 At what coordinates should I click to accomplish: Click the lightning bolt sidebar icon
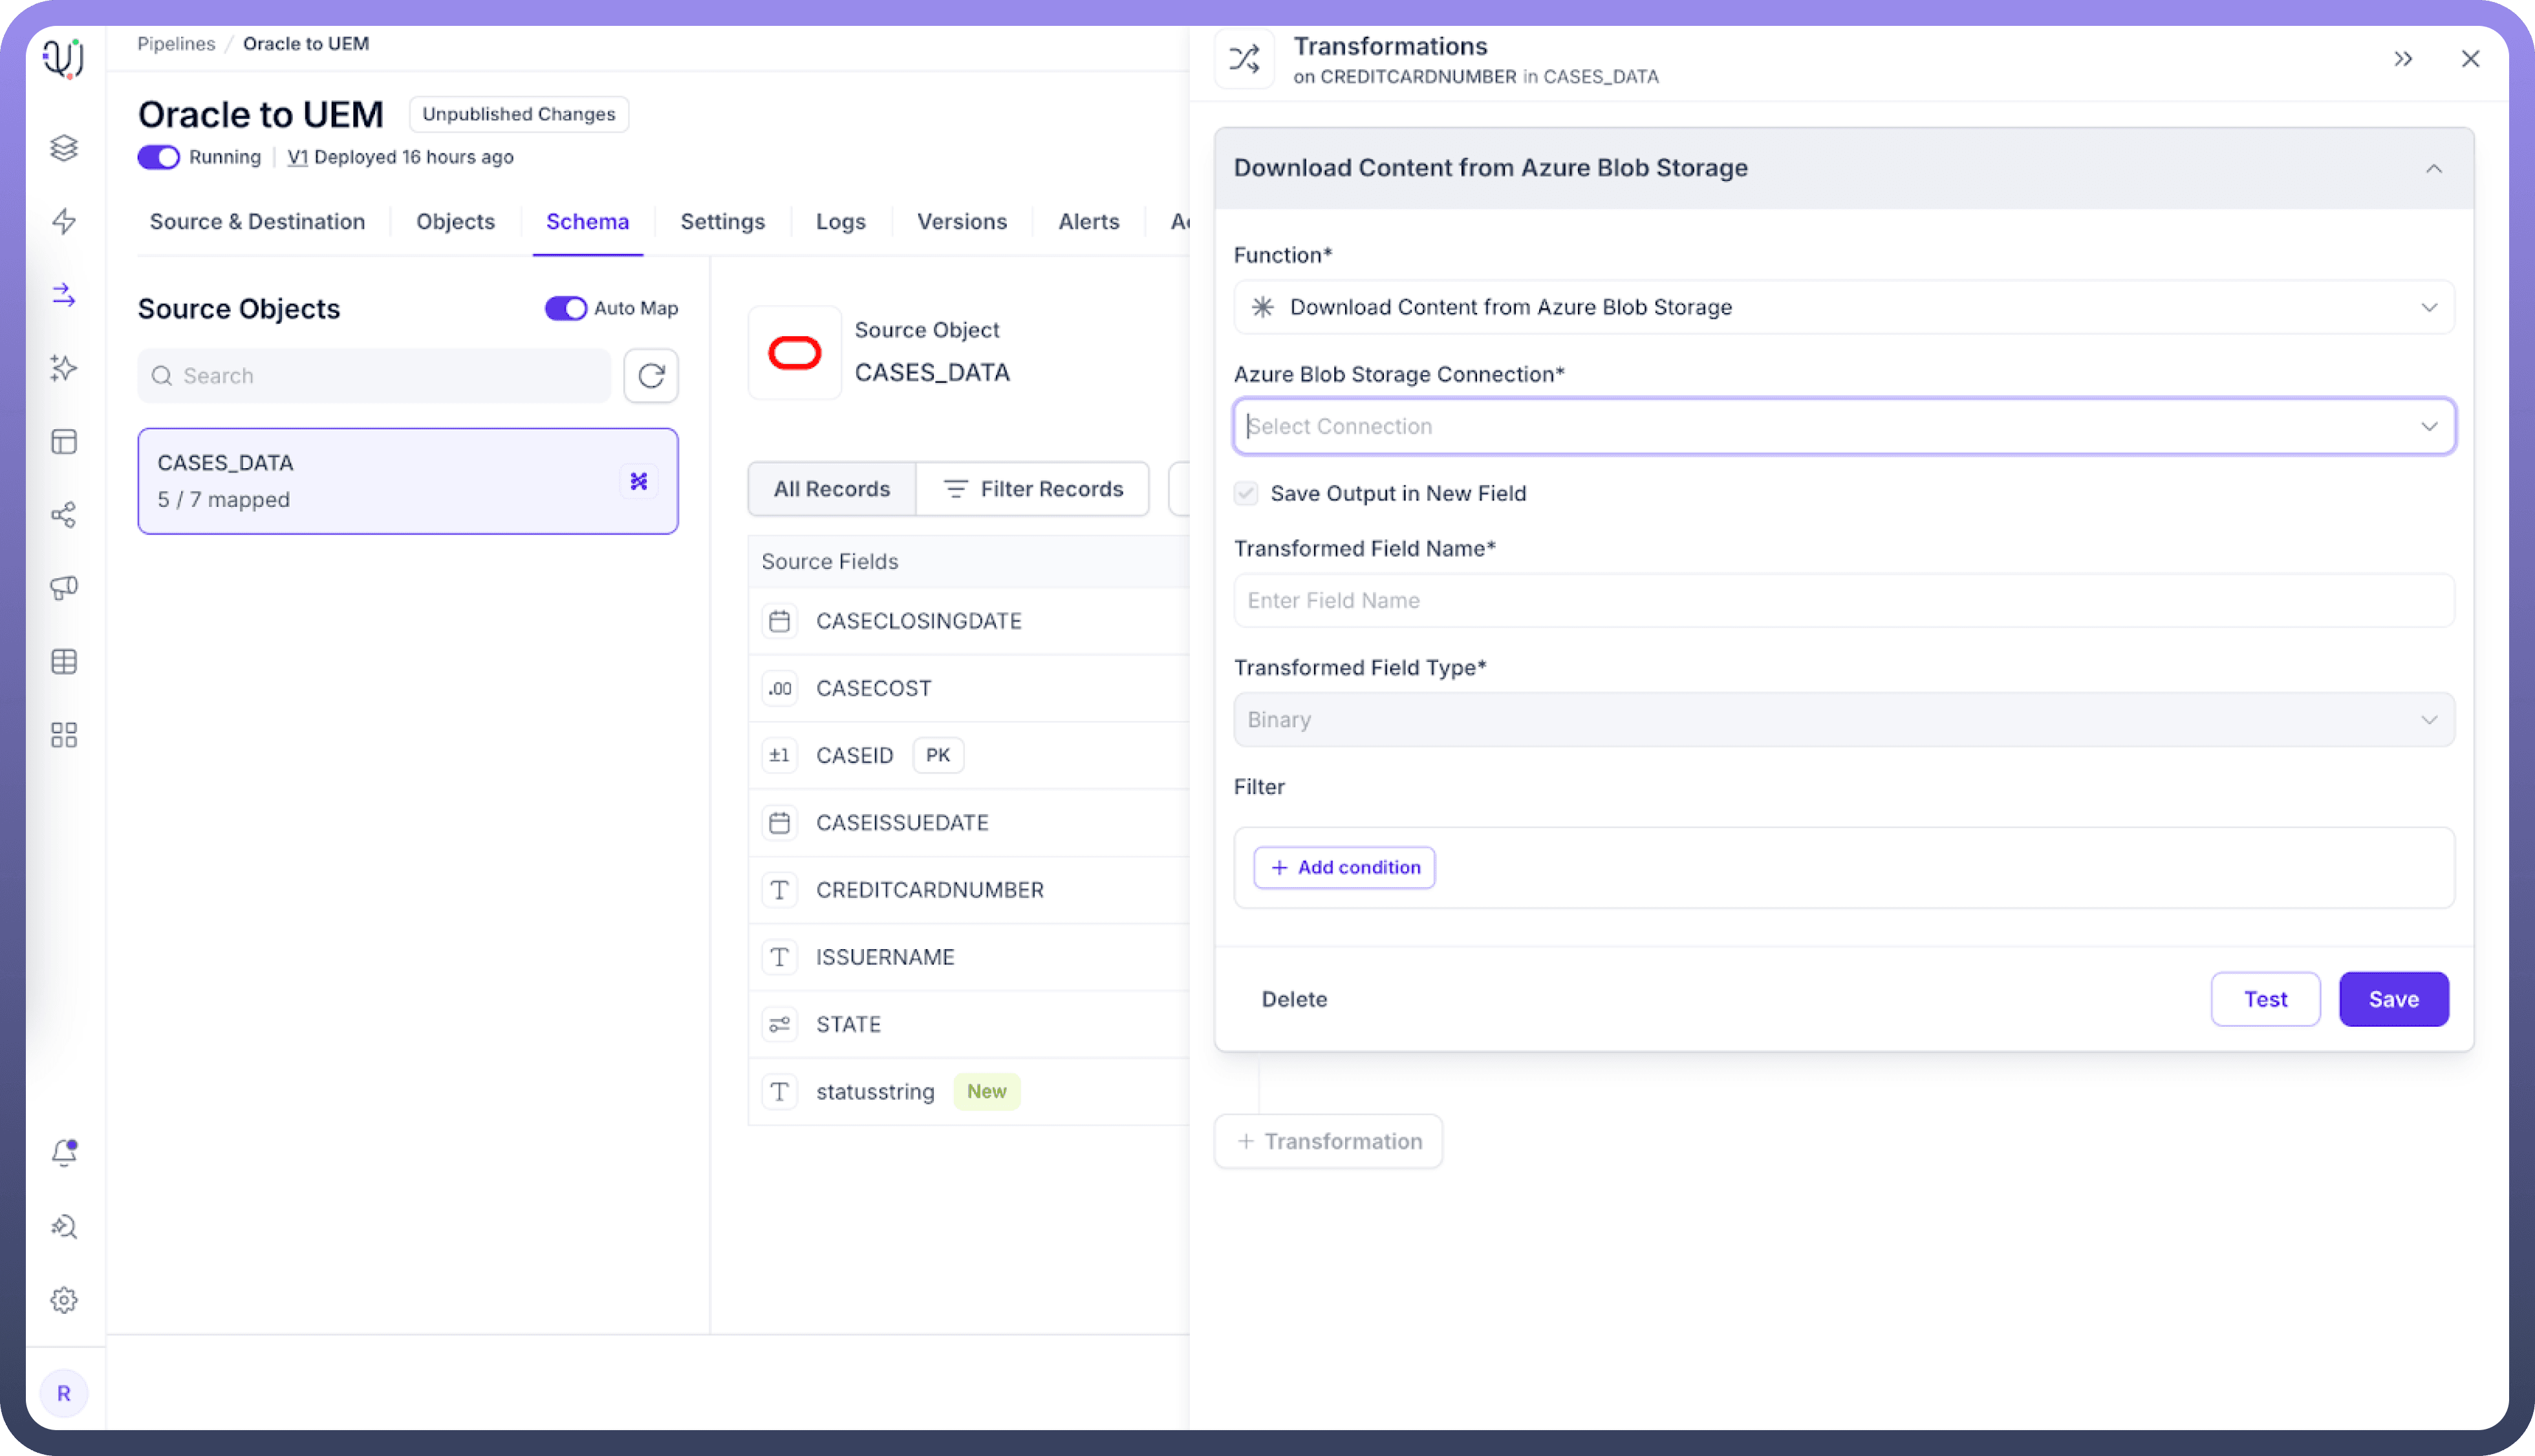click(x=64, y=221)
